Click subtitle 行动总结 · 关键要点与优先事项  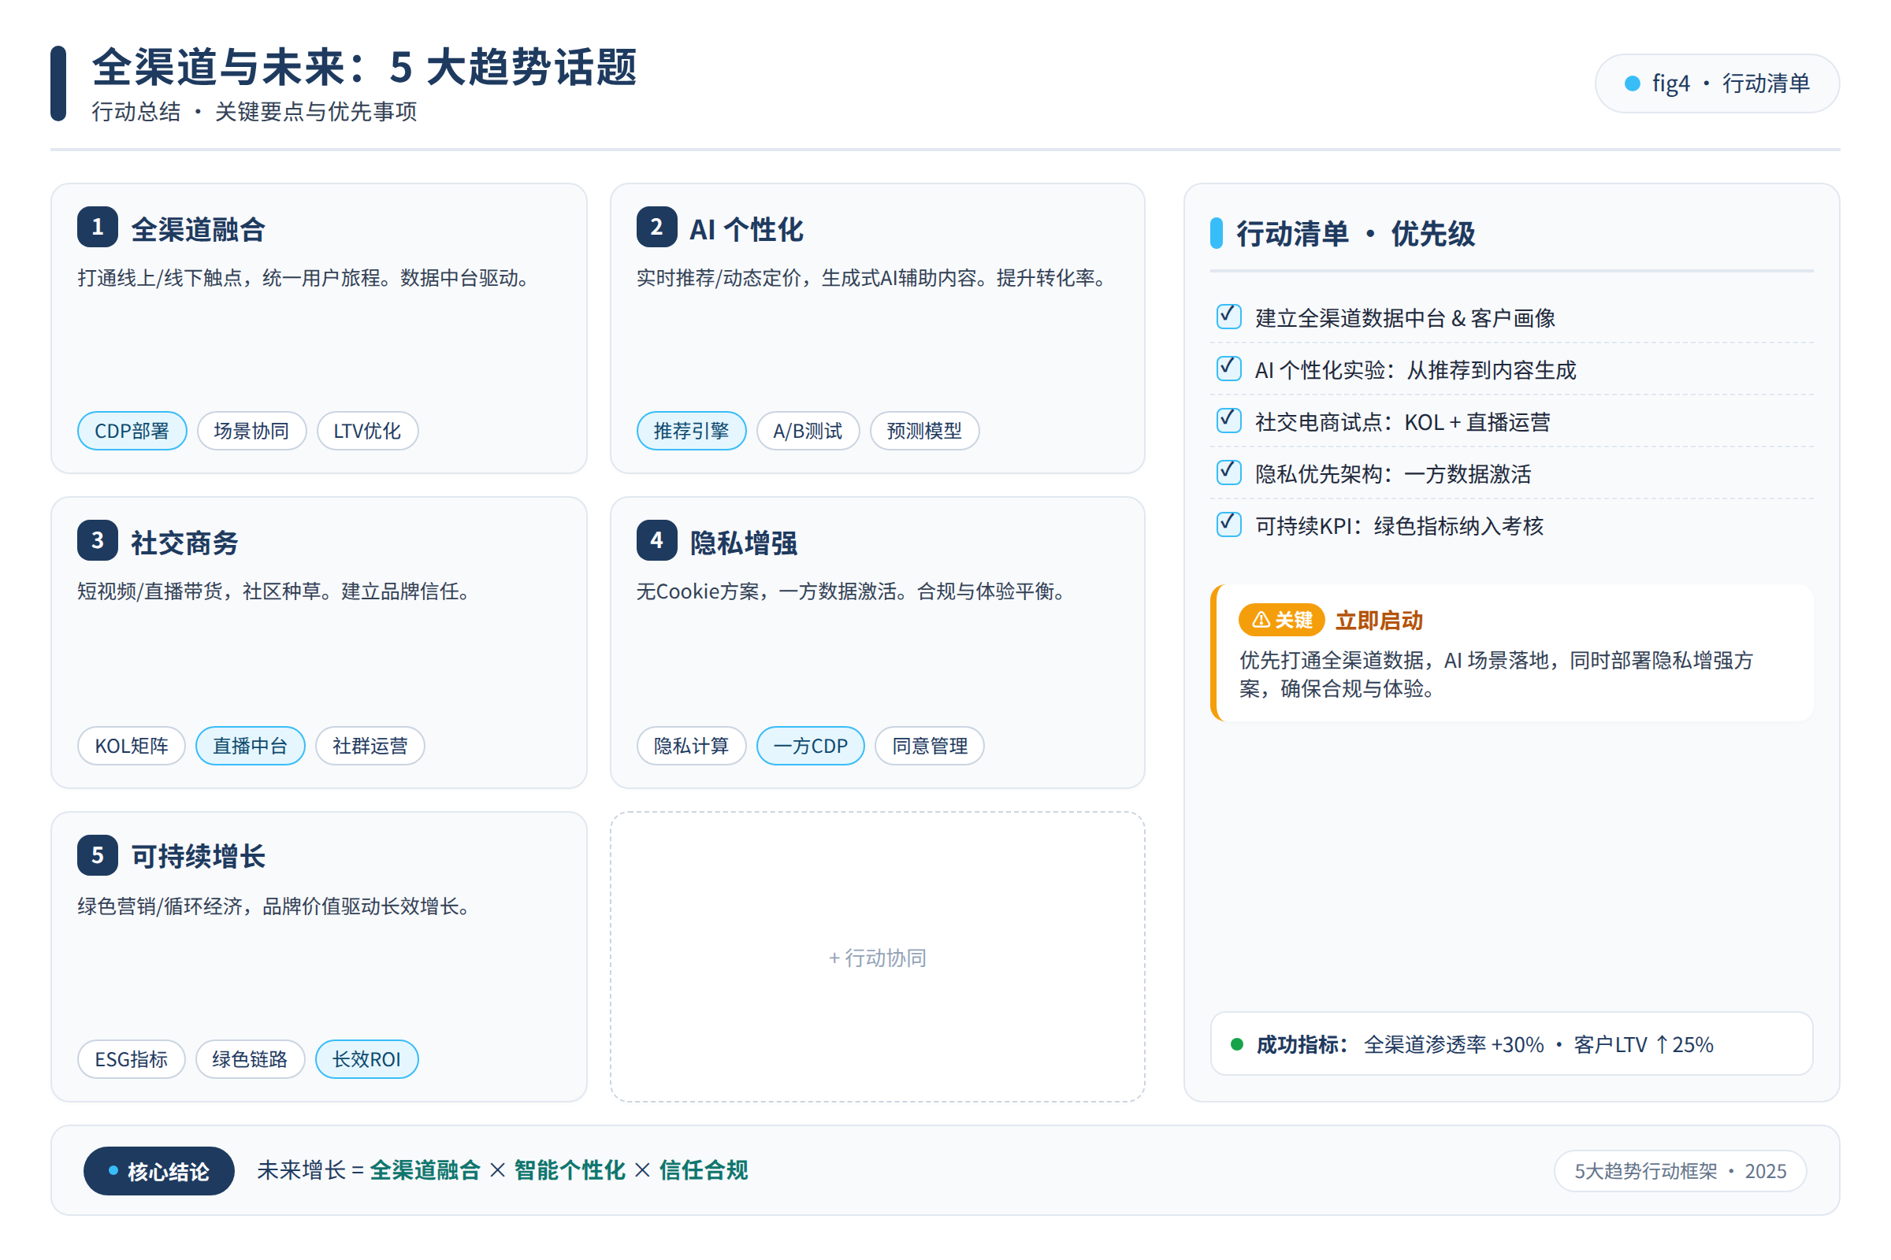pos(254,112)
